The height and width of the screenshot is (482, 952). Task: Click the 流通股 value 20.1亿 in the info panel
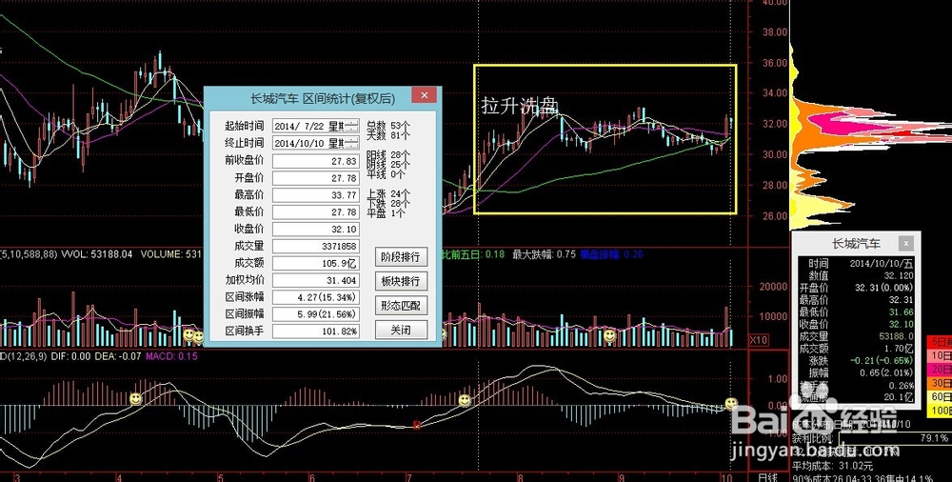[900, 397]
